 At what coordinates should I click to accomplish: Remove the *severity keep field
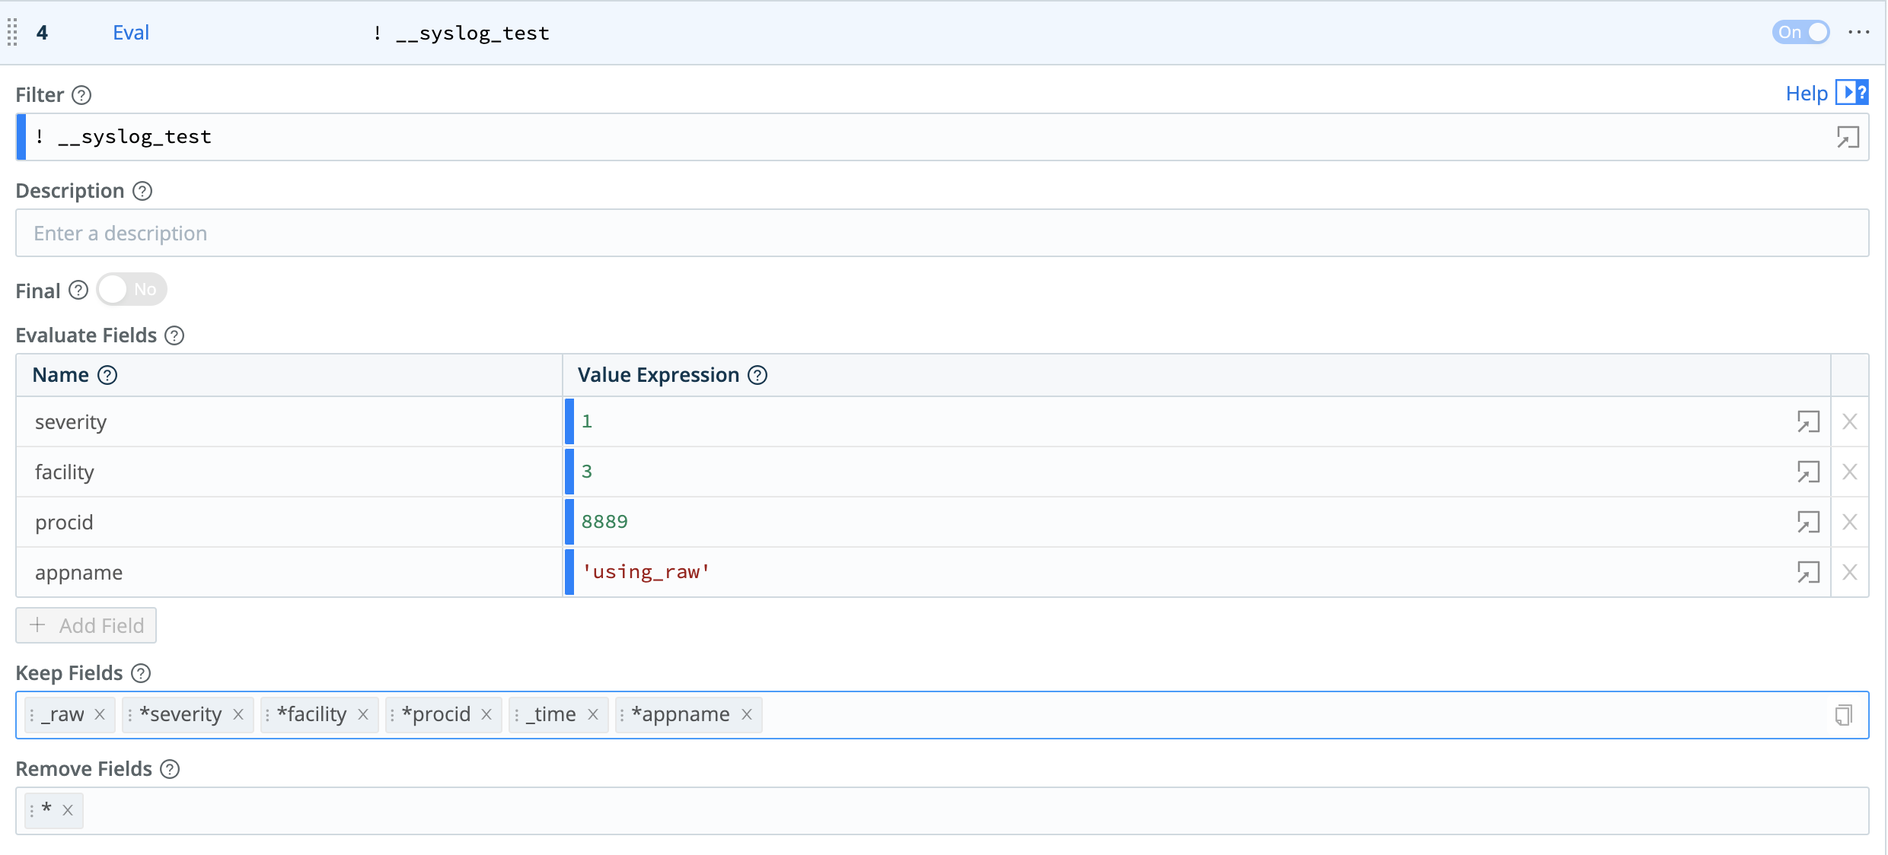[x=238, y=714]
